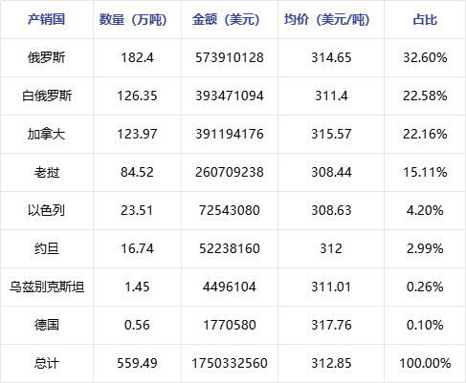Click total share 100.00%
This screenshot has height=383, width=466.
tap(425, 363)
